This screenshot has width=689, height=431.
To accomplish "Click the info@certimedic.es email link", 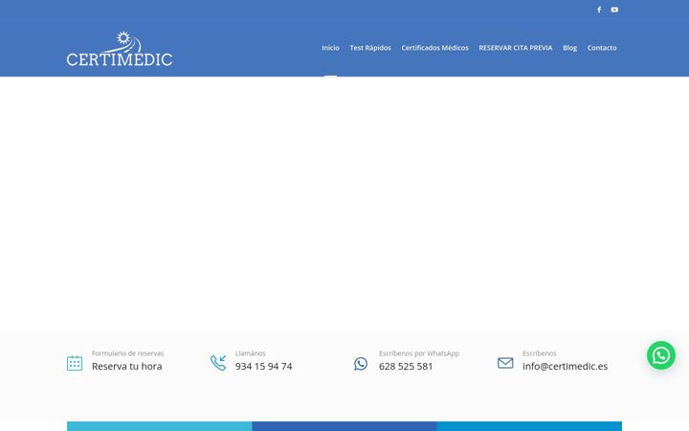I will click(x=566, y=366).
